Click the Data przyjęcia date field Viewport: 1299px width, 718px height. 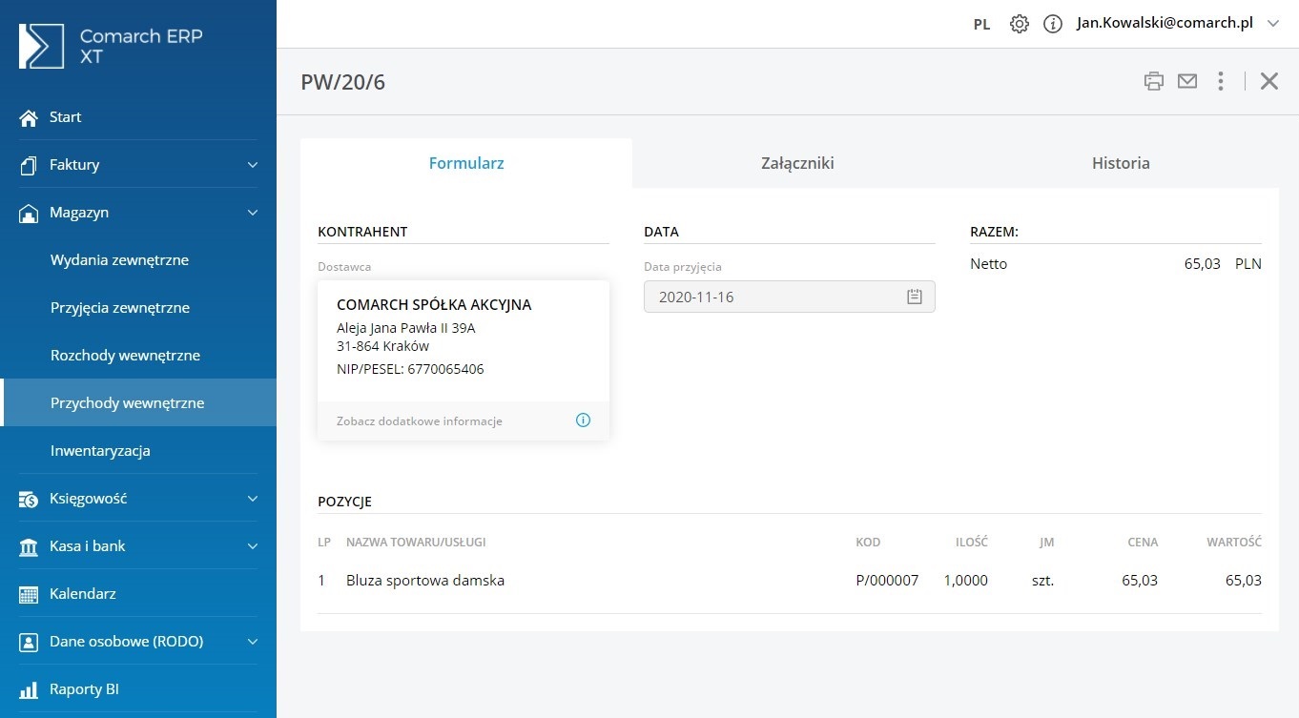pos(773,297)
